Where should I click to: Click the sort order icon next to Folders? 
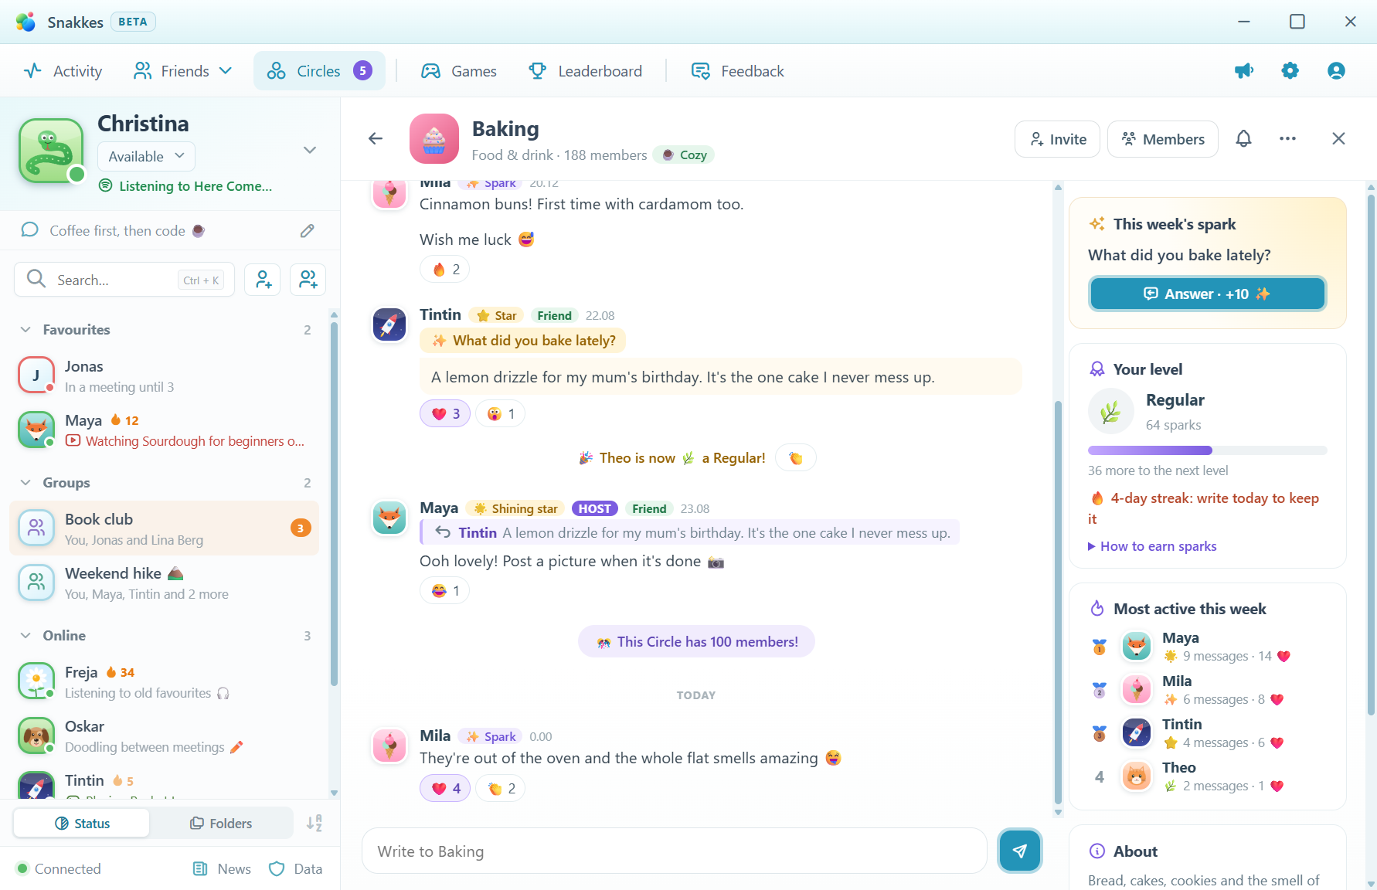(314, 824)
